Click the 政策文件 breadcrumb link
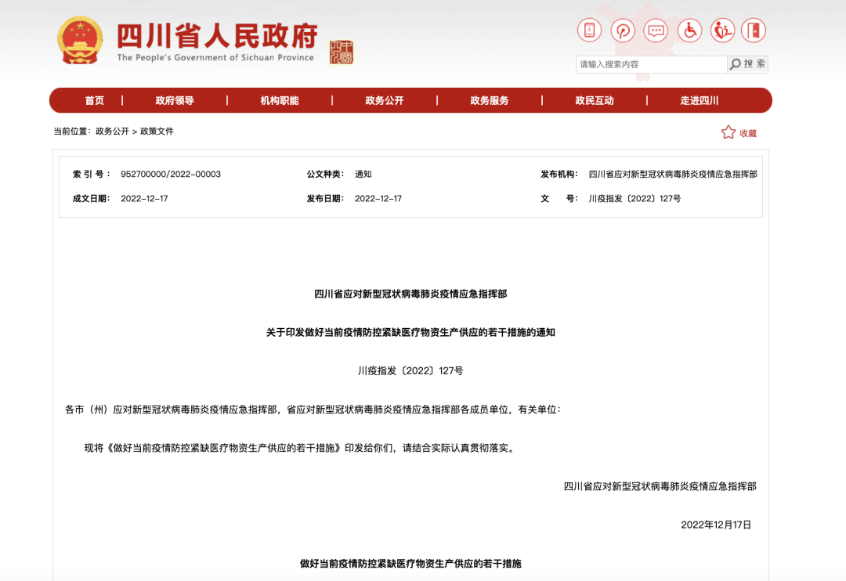The image size is (846, 581). (x=157, y=131)
